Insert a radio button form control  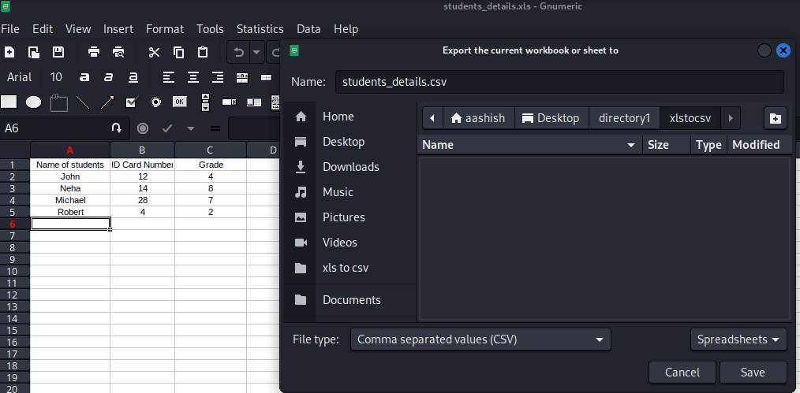pos(156,102)
